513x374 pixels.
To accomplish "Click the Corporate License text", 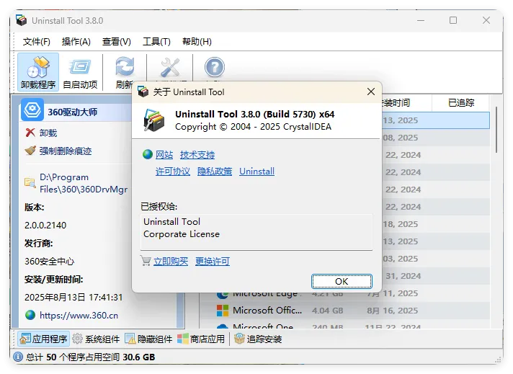I will point(182,234).
